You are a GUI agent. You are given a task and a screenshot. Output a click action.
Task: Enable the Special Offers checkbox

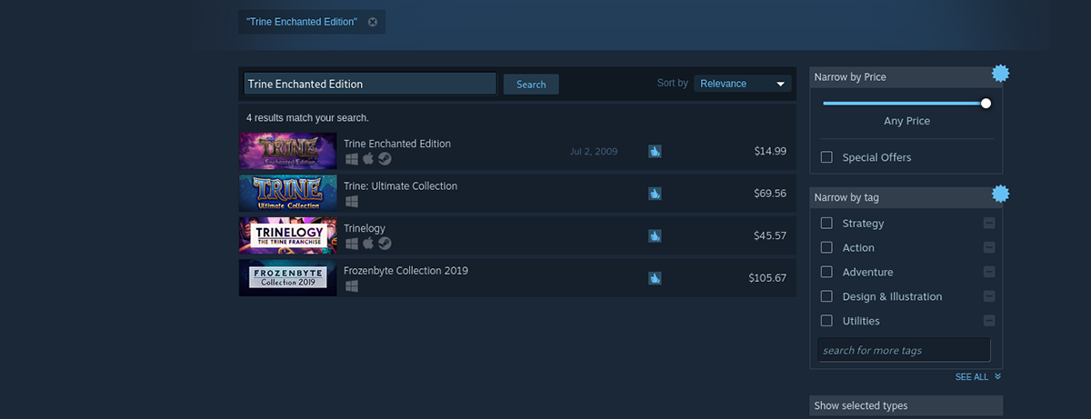pos(826,157)
